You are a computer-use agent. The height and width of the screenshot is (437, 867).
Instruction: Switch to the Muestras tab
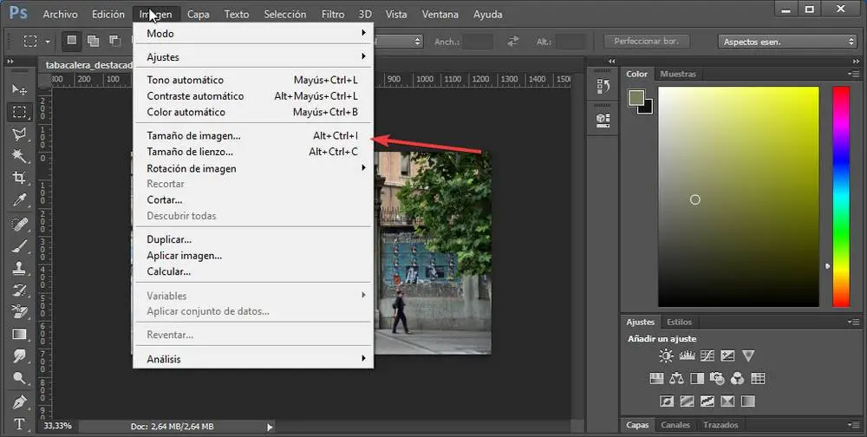[x=678, y=75]
